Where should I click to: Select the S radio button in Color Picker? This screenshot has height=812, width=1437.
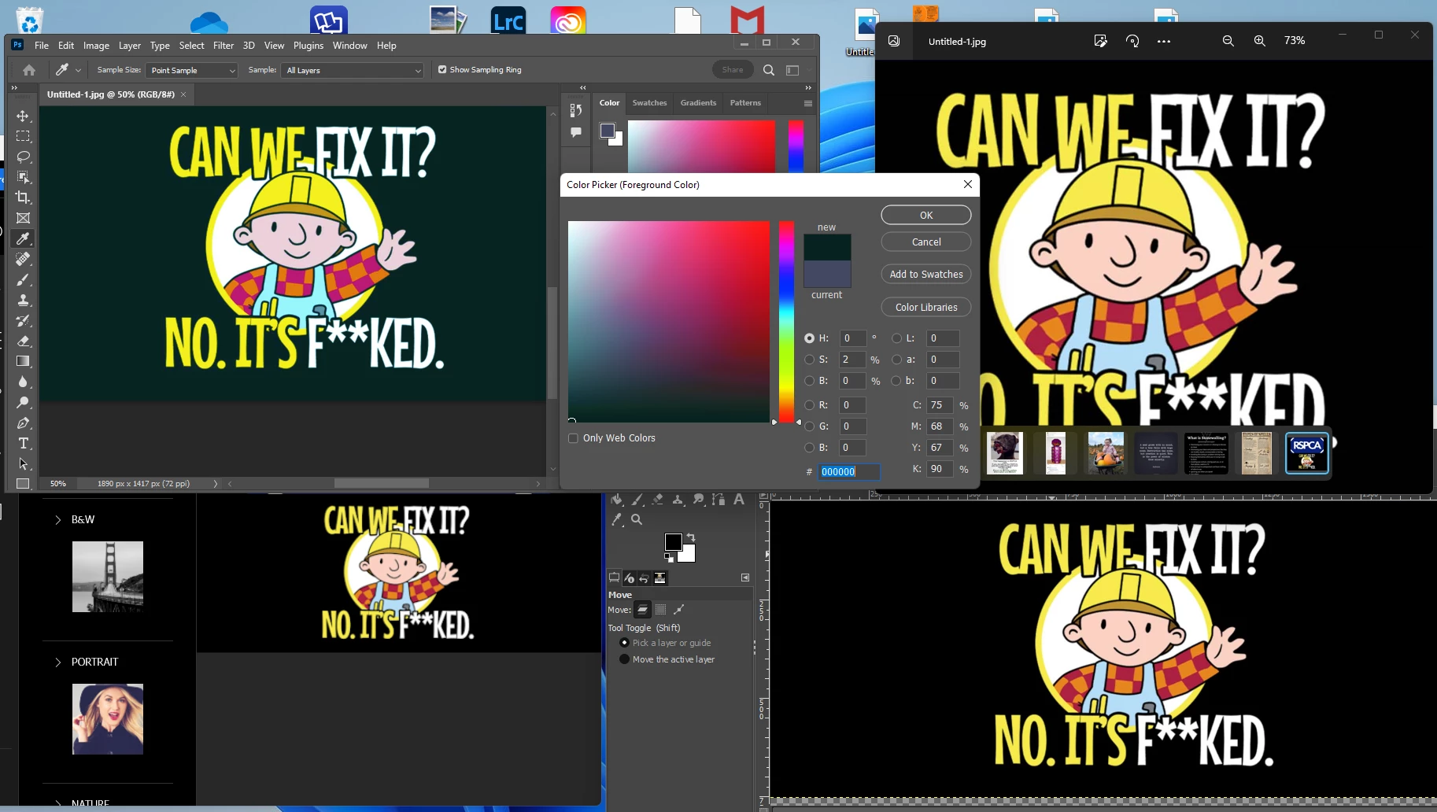[809, 360]
